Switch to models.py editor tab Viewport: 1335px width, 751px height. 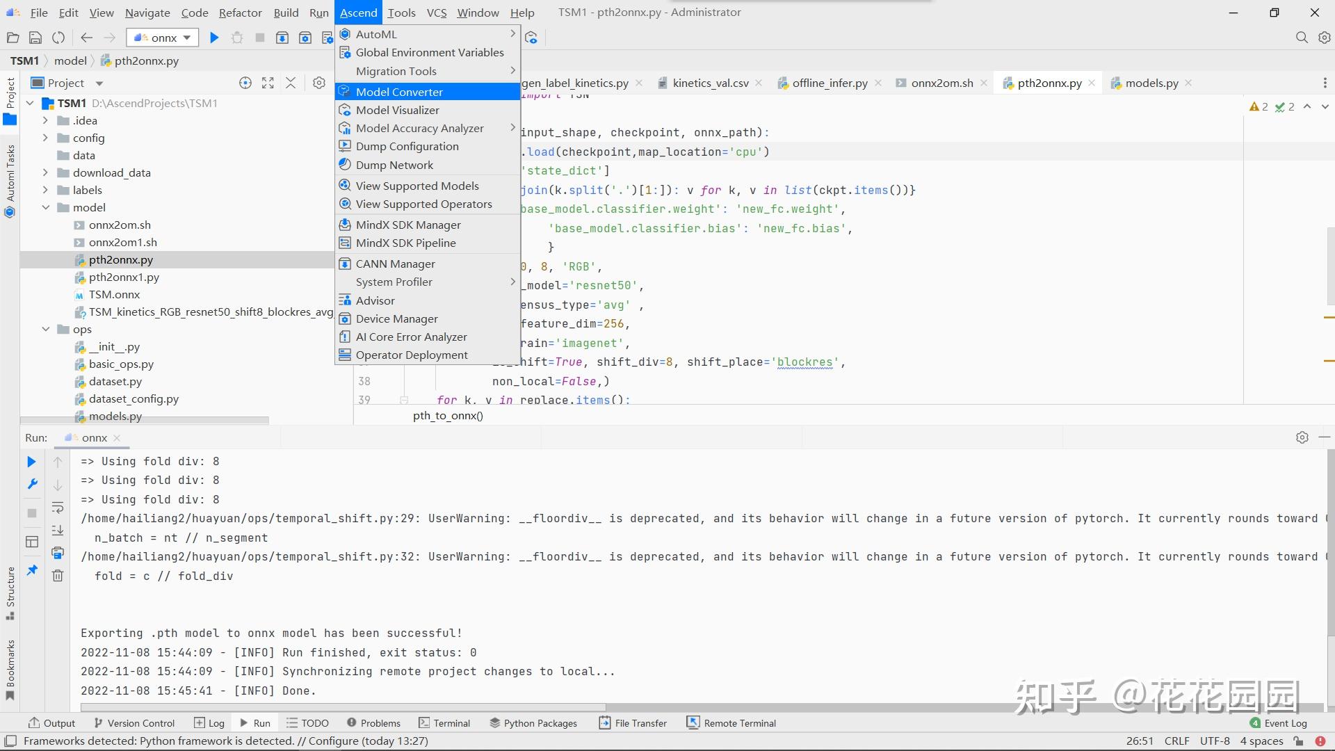[1151, 83]
